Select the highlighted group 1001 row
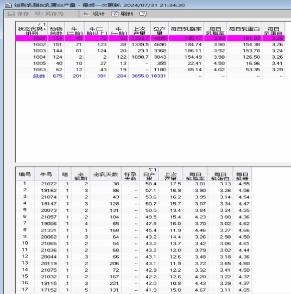Screen dimensions: 291x294 pyautogui.click(x=150, y=38)
